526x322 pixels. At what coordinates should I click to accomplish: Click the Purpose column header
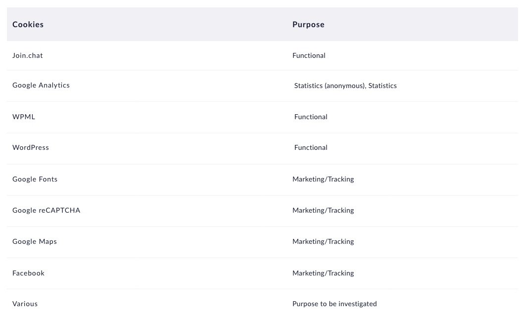[x=308, y=25]
